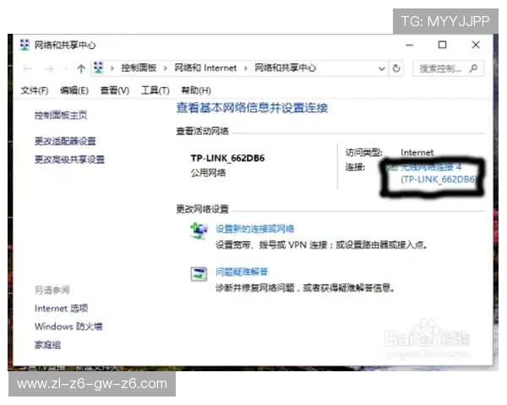Click the TP-LINK_662DB6 network name
This screenshot has height=405, width=507.
tap(227, 159)
